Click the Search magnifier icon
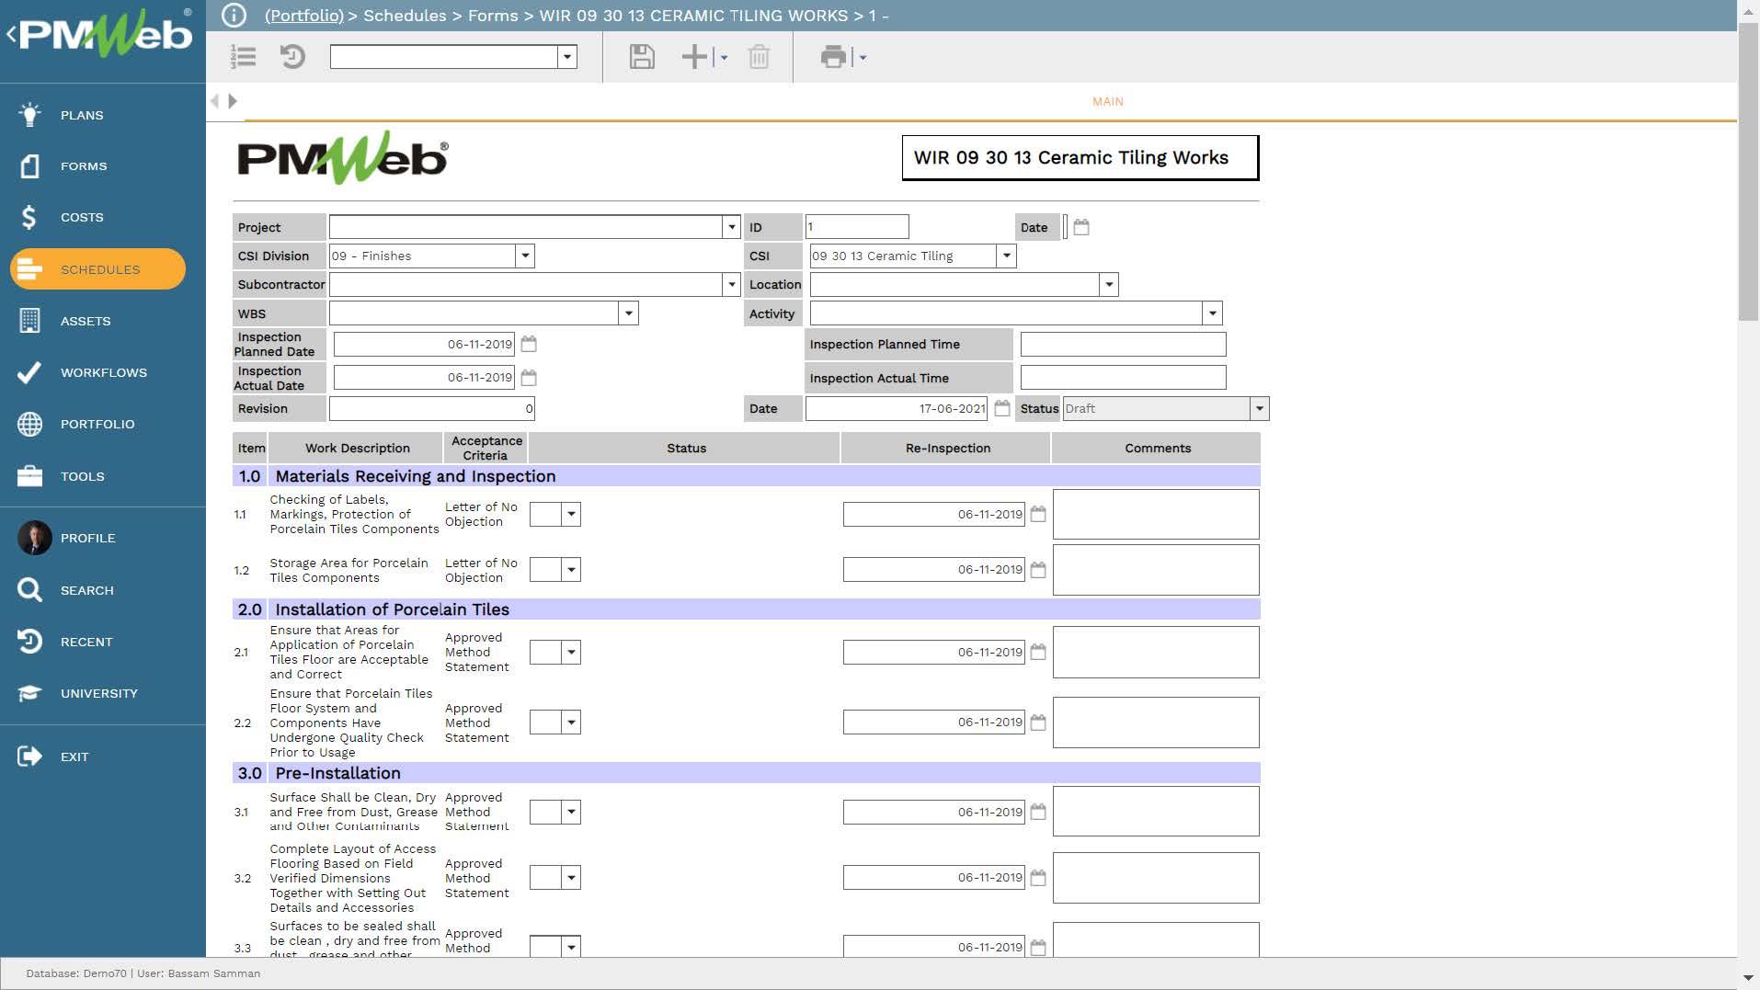Viewport: 1760px width, 990px height. (x=29, y=590)
